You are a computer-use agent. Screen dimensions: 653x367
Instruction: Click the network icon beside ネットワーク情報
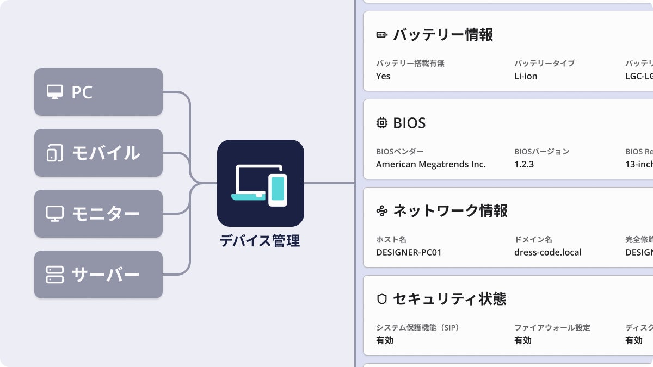pos(382,211)
